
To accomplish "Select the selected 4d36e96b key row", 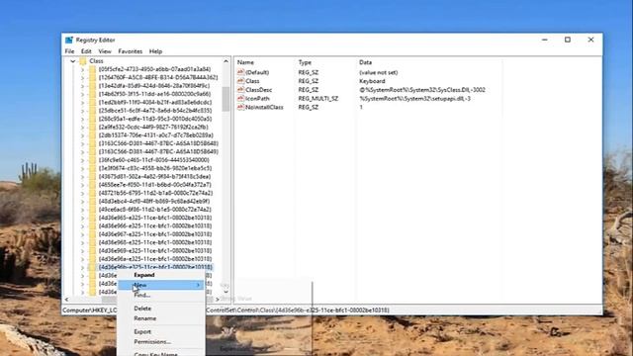I will (x=155, y=267).
